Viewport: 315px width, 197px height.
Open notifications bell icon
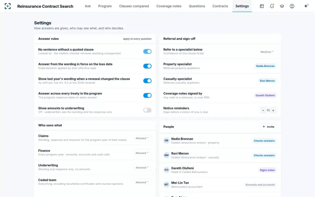click(272, 6)
